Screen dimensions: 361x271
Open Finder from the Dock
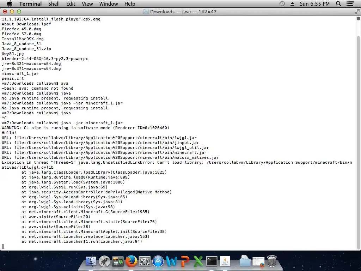(91, 261)
